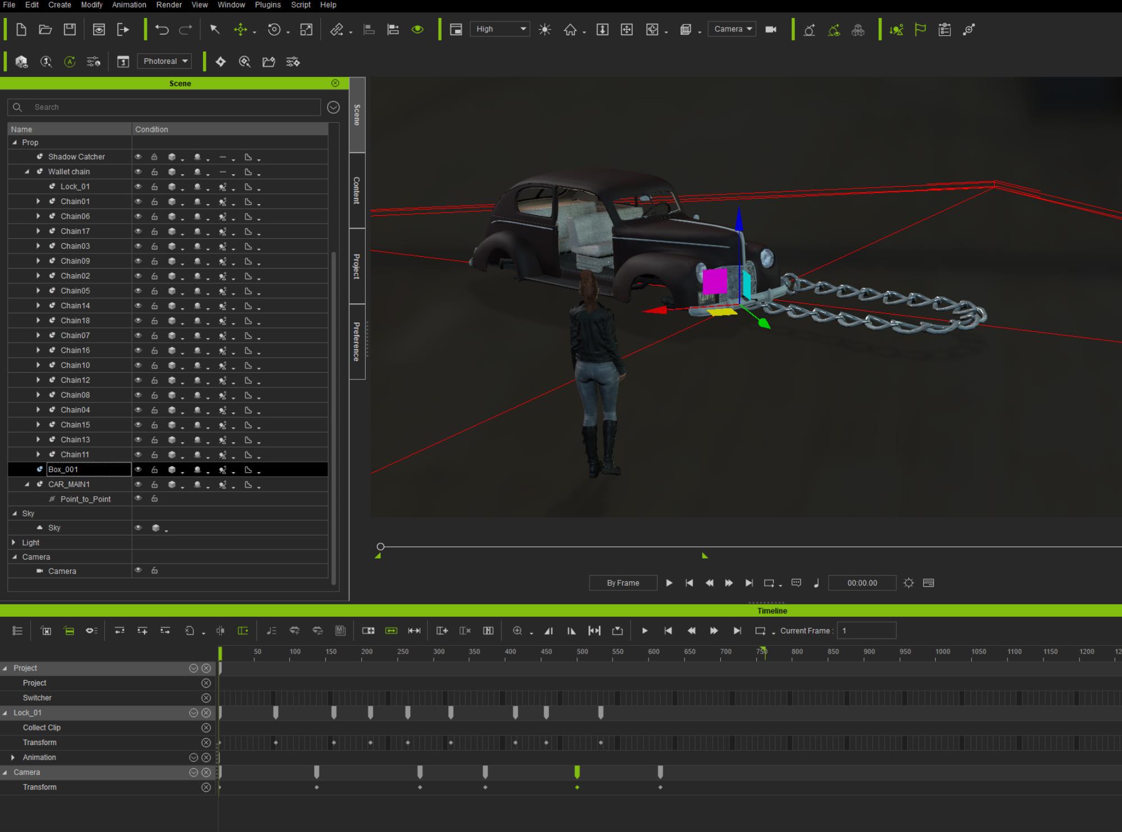Open the High quality dropdown

point(500,29)
